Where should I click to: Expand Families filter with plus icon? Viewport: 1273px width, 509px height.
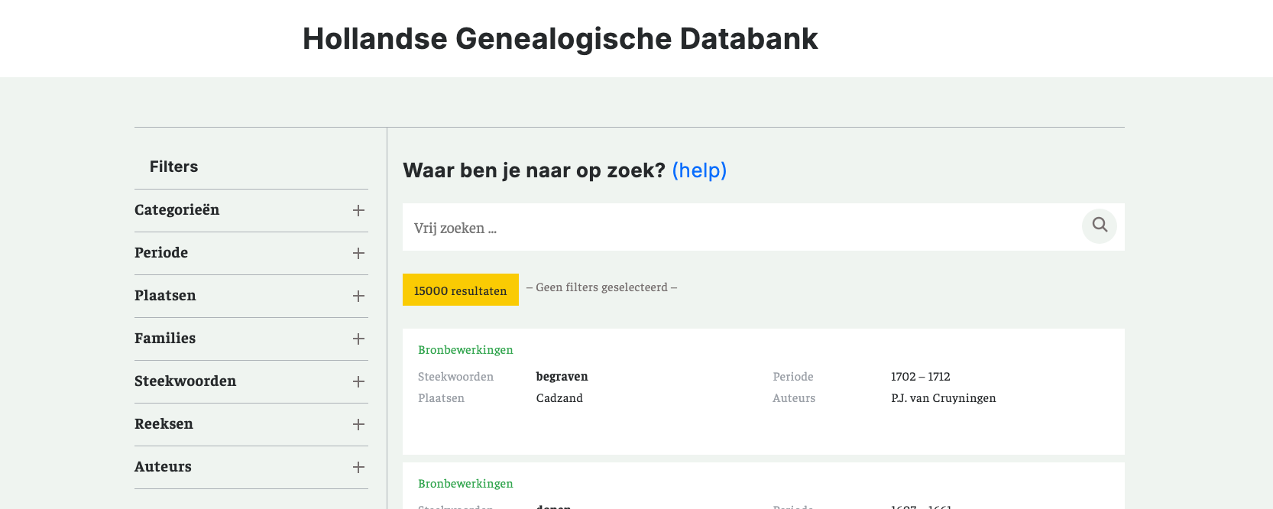click(x=358, y=339)
